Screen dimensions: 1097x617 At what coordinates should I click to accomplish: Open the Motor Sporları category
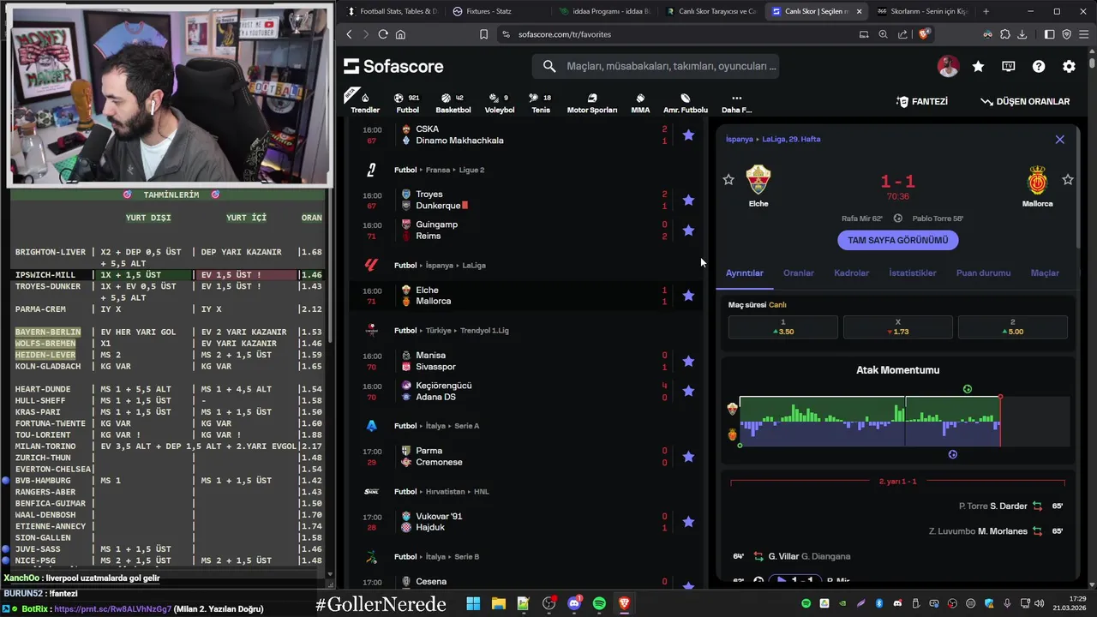click(592, 103)
